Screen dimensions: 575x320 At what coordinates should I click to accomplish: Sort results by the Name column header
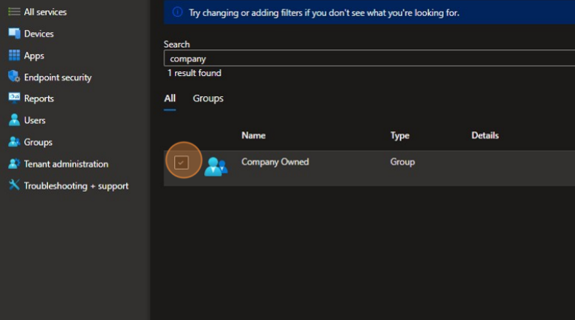click(x=254, y=136)
